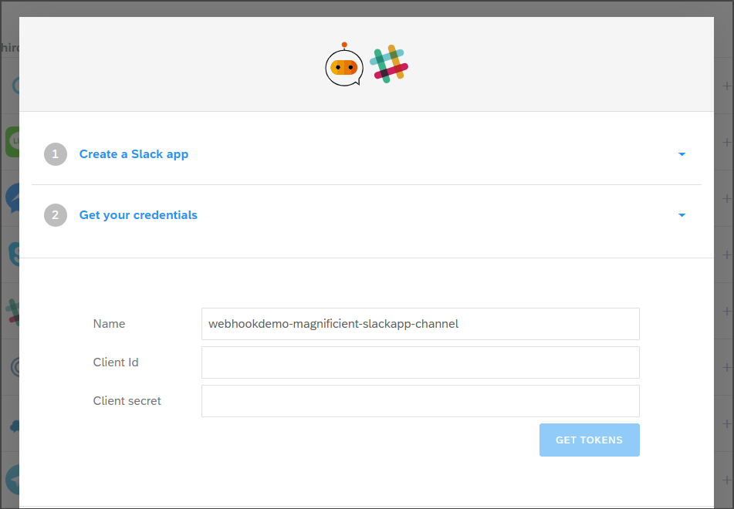The image size is (734, 509).
Task: Focus the Client Id input field
Action: pyautogui.click(x=421, y=362)
